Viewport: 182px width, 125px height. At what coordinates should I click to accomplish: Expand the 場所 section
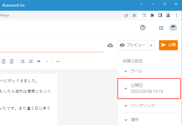149,120
